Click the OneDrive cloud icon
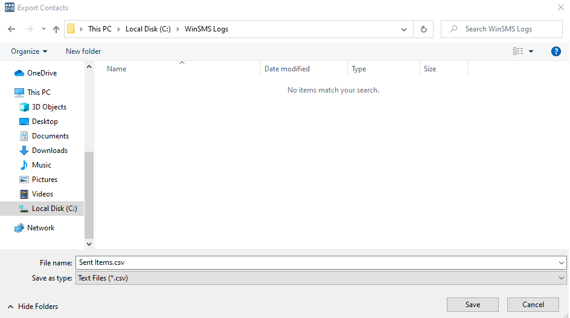Screen dimensions: 570x318 point(19,73)
